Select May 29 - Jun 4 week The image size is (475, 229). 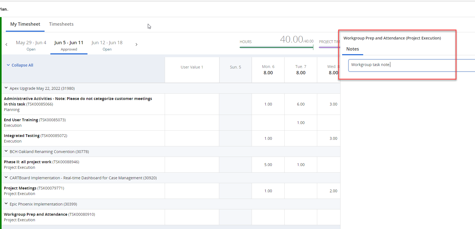coord(31,46)
